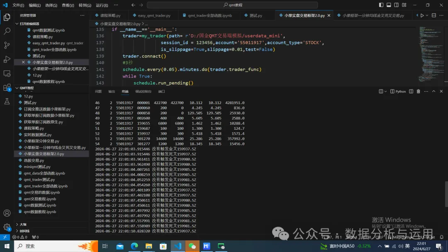This screenshot has height=252, width=448.
Task: Open the File (文件) menu
Action: coord(18,5)
